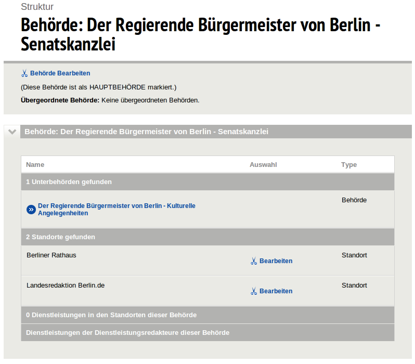The height and width of the screenshot is (364, 415).
Task: Click the Berliner Rathaus name cell
Action: point(51,255)
